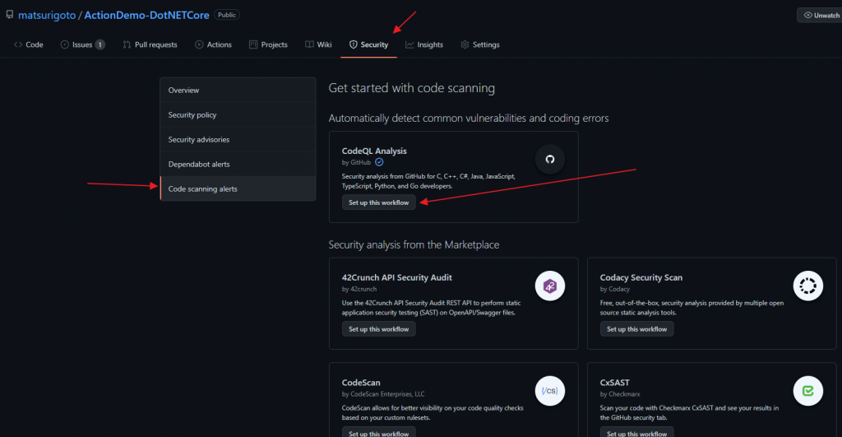Click the repository icon beside matsurigoto
842x437 pixels.
(10, 15)
